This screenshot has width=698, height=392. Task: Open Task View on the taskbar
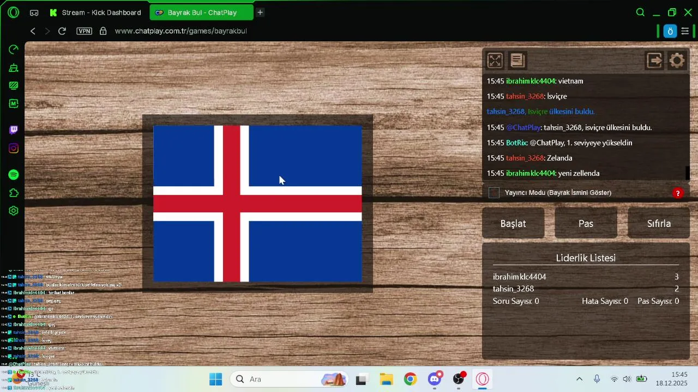[x=361, y=379]
